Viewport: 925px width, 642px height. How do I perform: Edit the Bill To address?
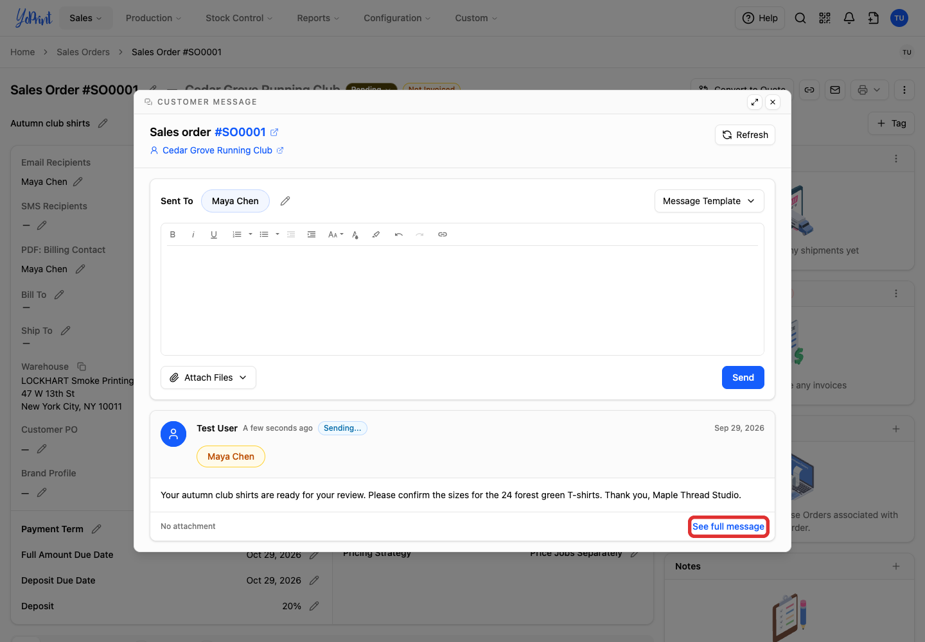click(x=59, y=295)
